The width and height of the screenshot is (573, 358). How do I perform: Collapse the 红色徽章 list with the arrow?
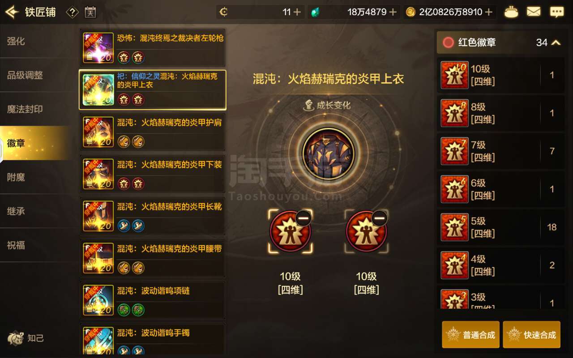click(x=556, y=43)
